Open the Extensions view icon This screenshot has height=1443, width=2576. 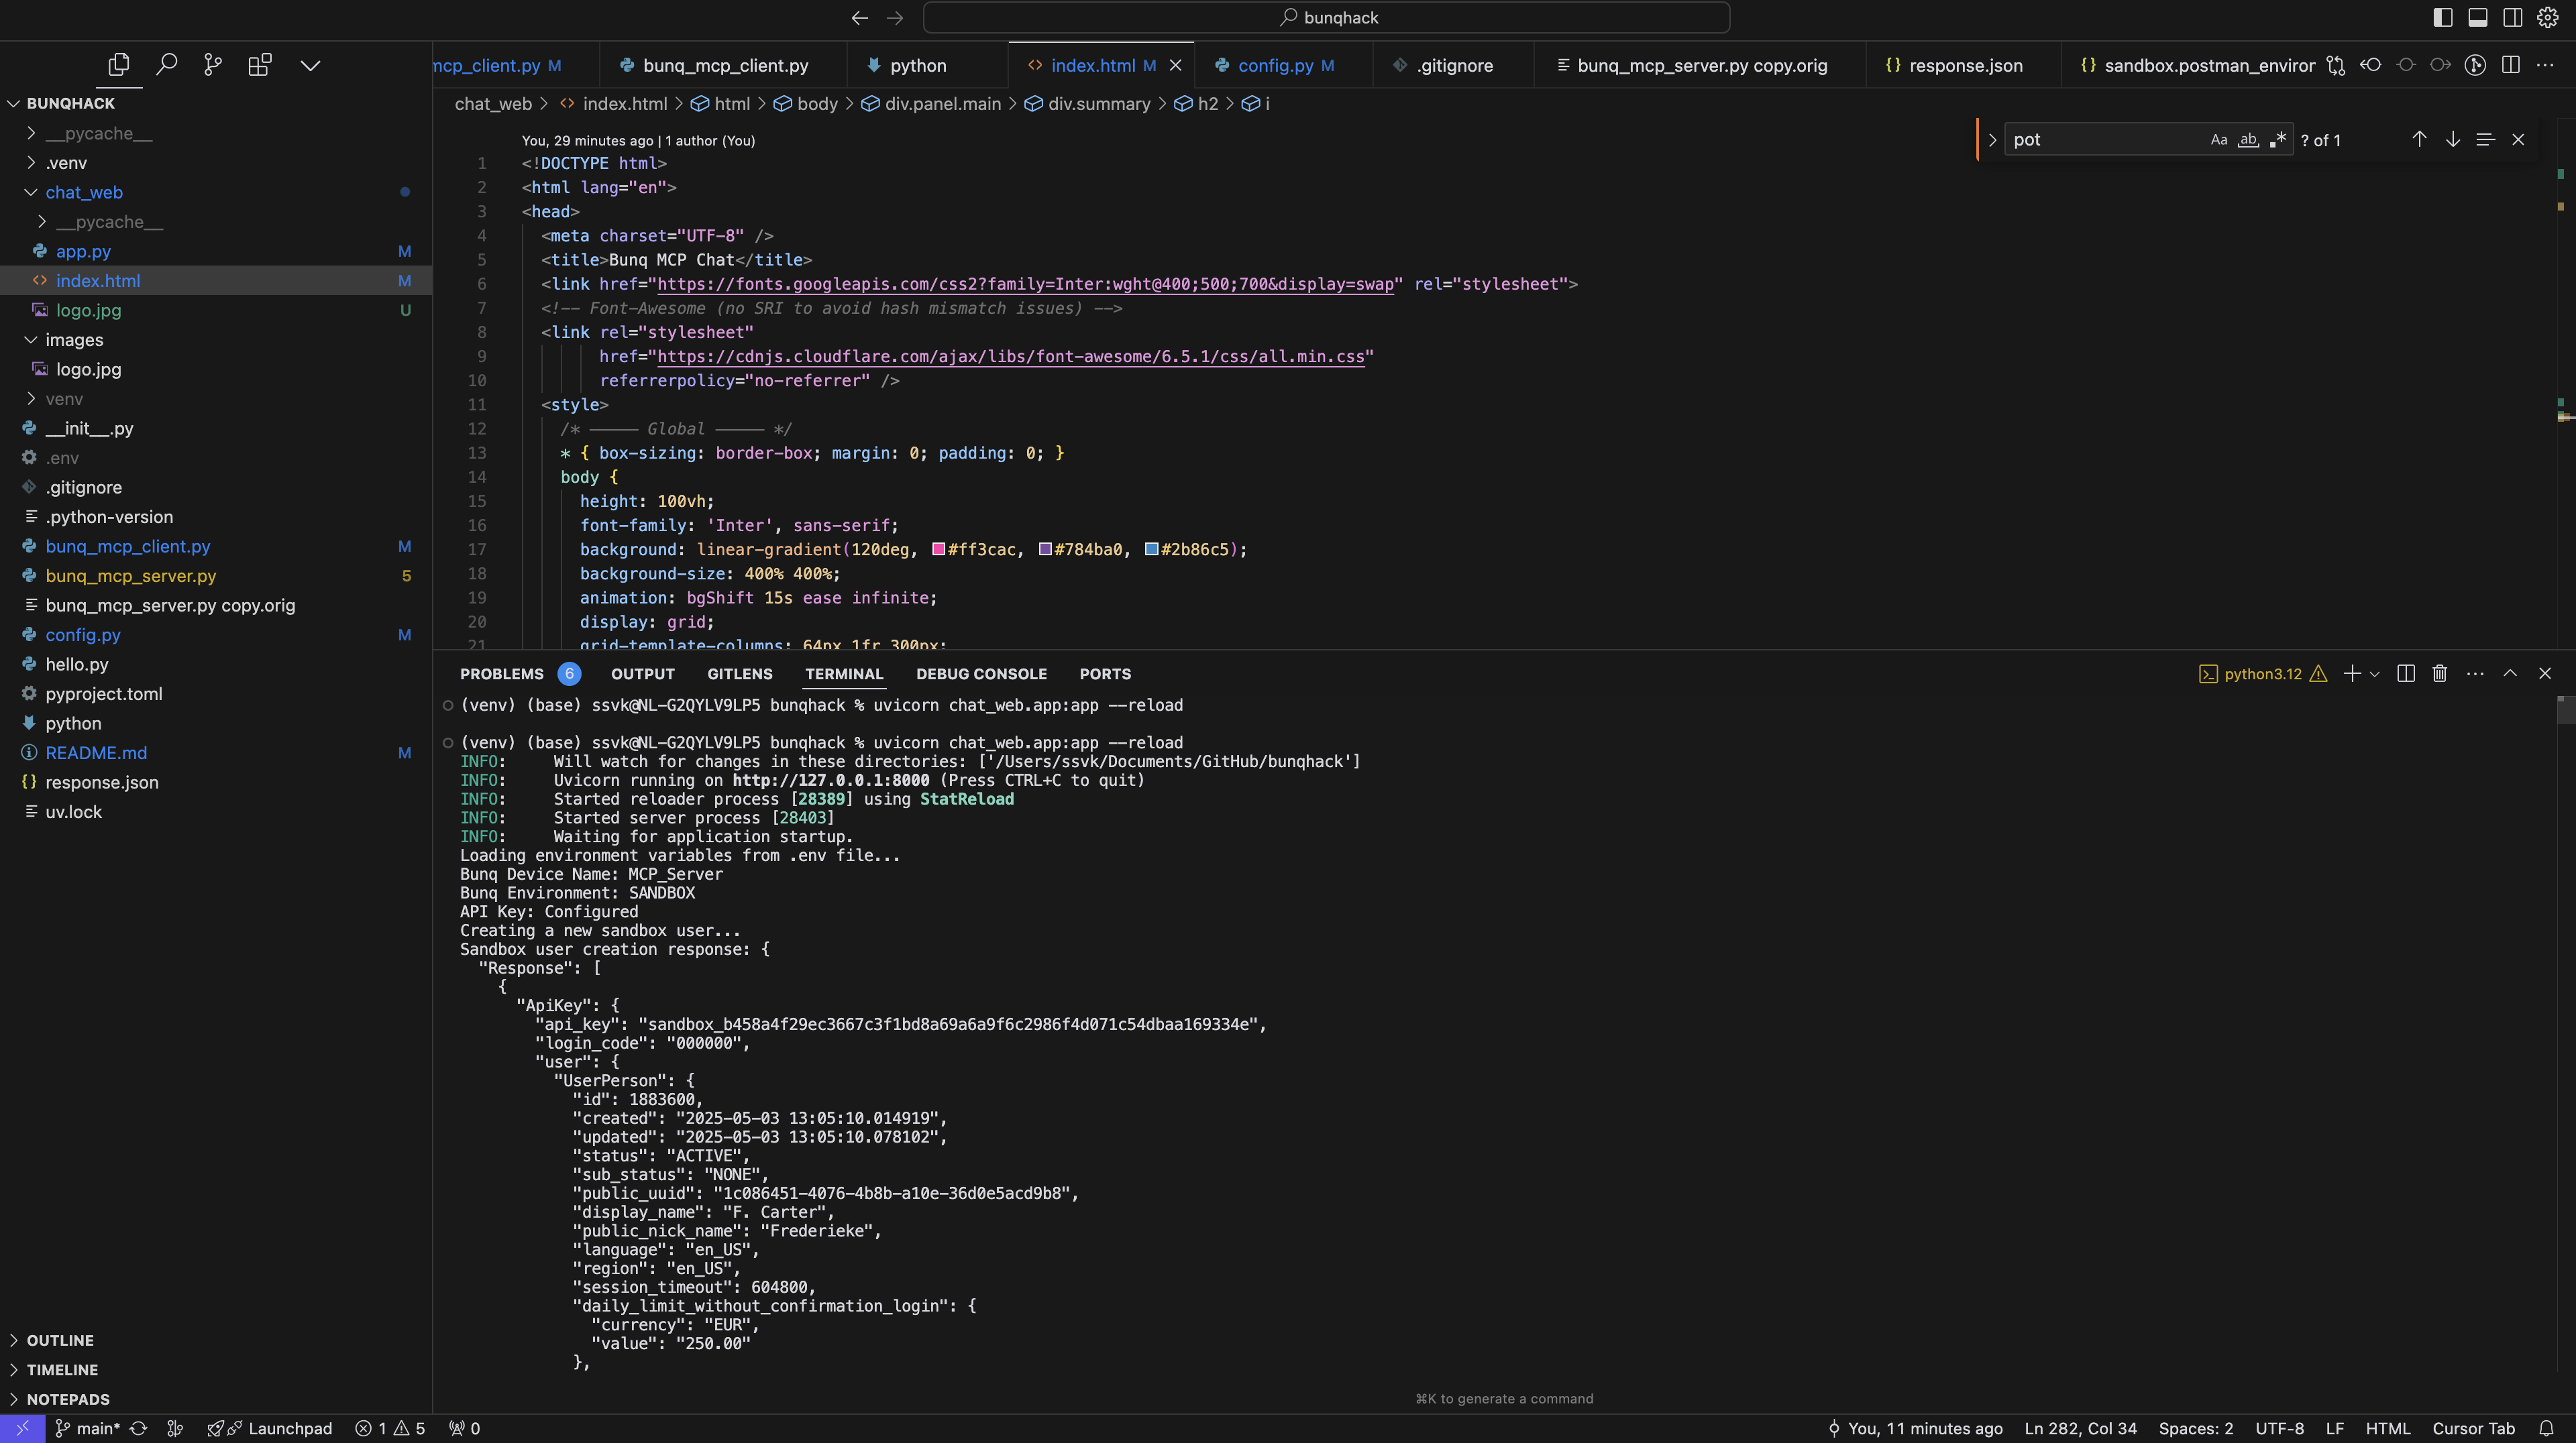click(260, 65)
